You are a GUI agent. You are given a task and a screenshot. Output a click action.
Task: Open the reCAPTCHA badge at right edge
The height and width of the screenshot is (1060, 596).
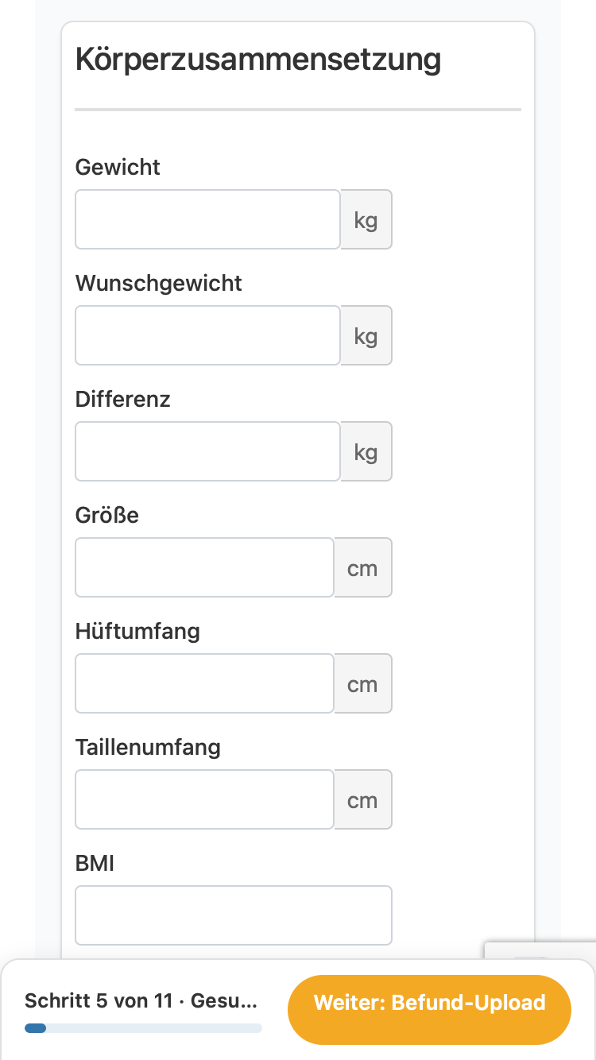[540, 952]
